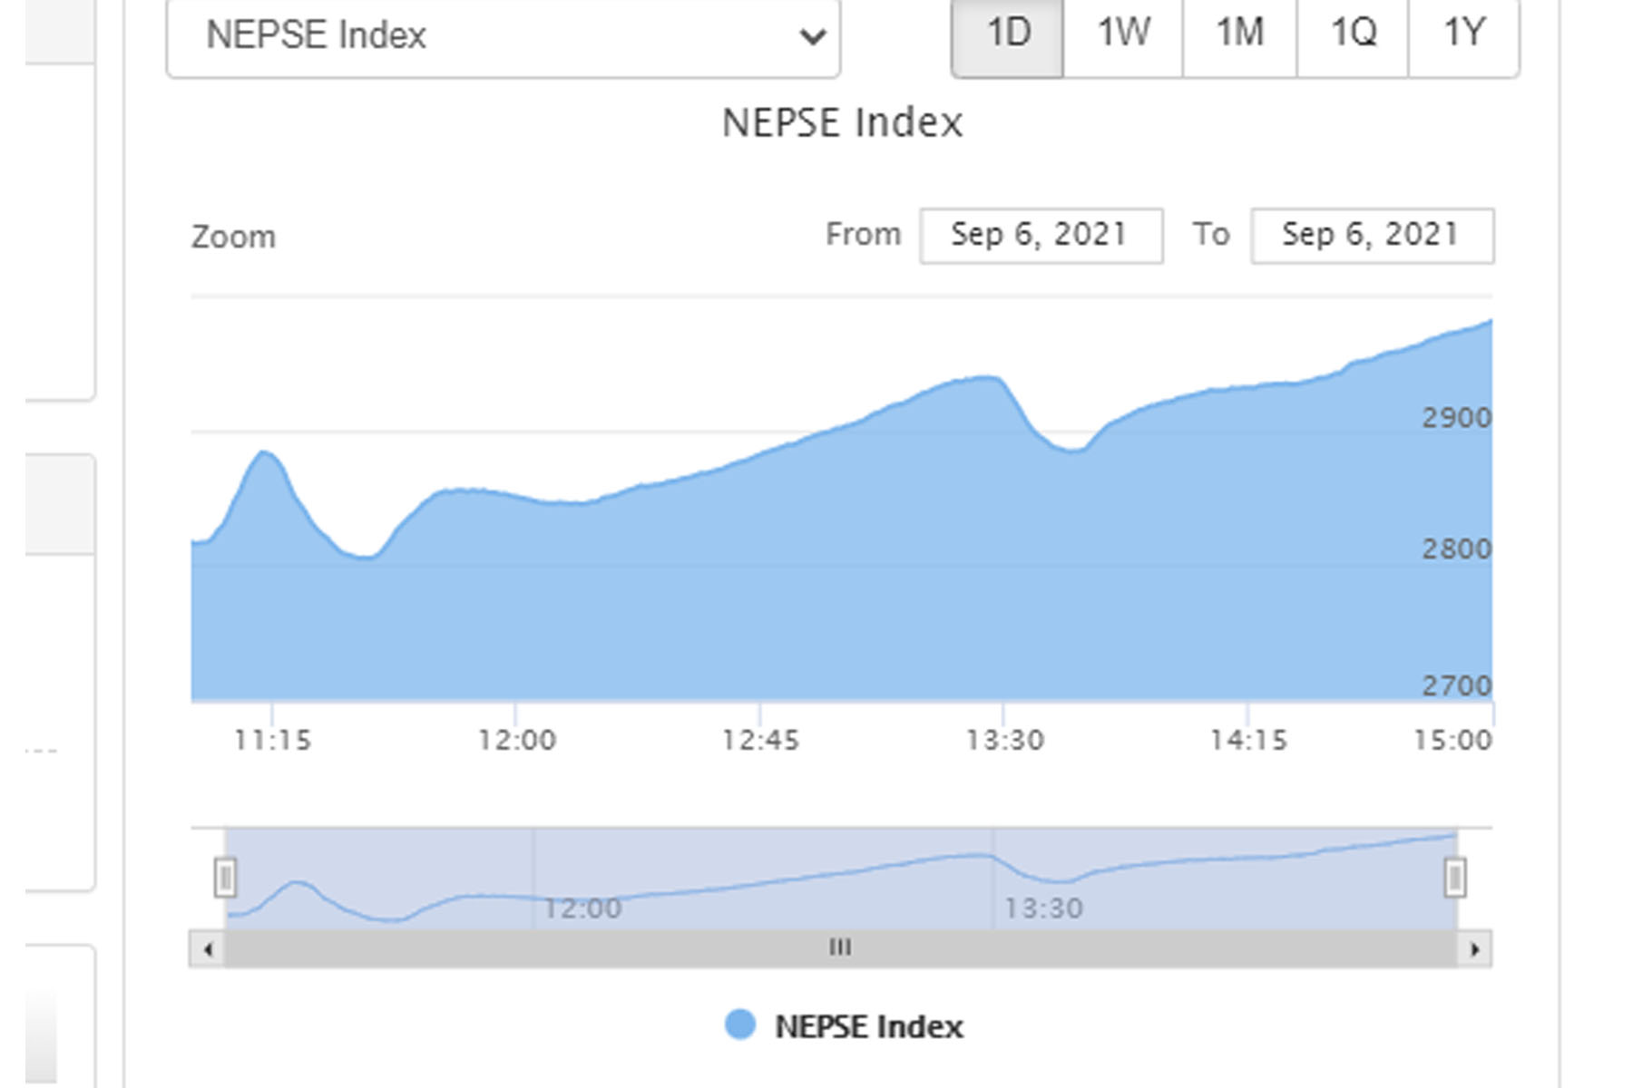The height and width of the screenshot is (1088, 1633).
Task: Select the 1D time range tab
Action: pyautogui.click(x=1008, y=34)
